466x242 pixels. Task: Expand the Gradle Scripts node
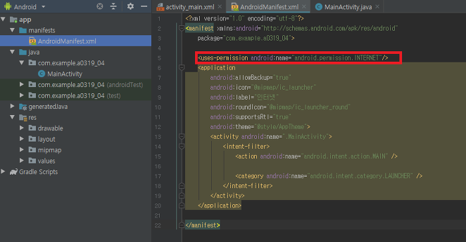click(x=3, y=172)
